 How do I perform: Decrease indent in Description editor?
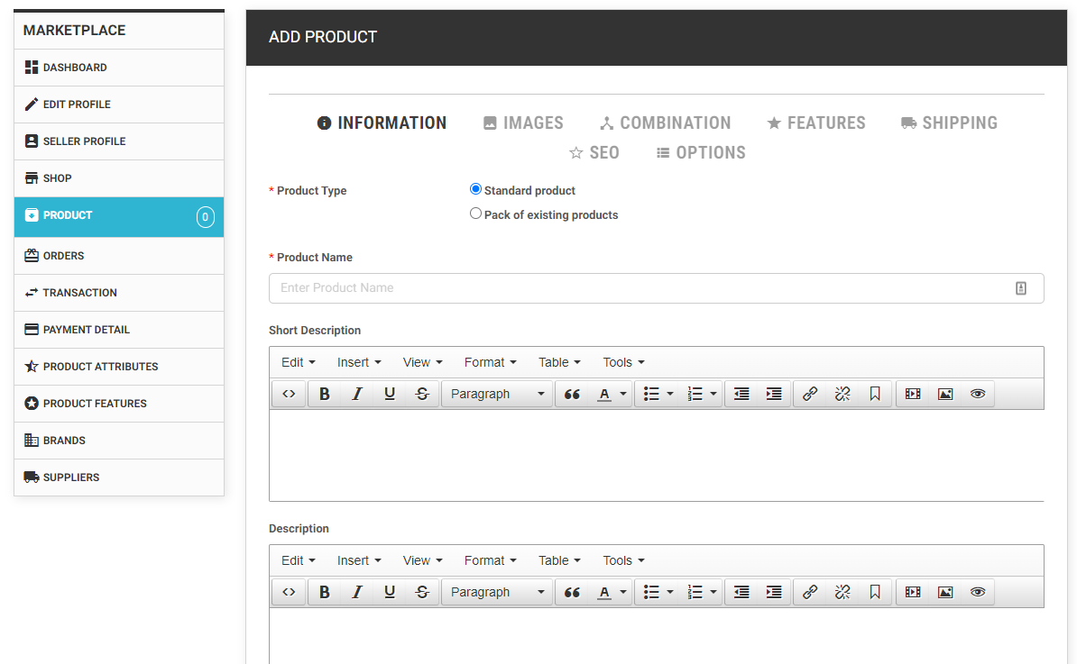pos(741,592)
